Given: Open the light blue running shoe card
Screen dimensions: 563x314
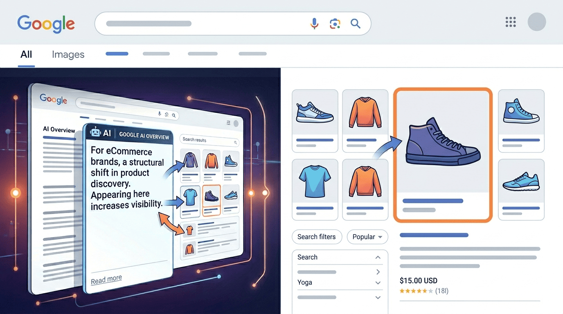Looking at the screenshot, I should pos(521,190).
